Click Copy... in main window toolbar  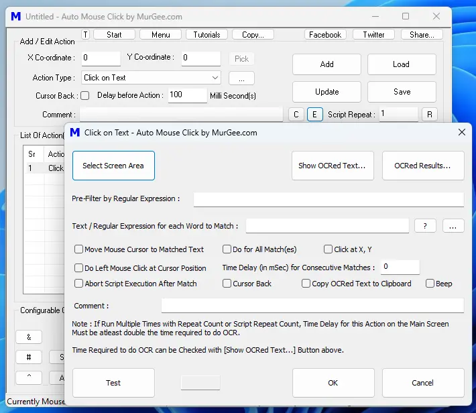[253, 35]
